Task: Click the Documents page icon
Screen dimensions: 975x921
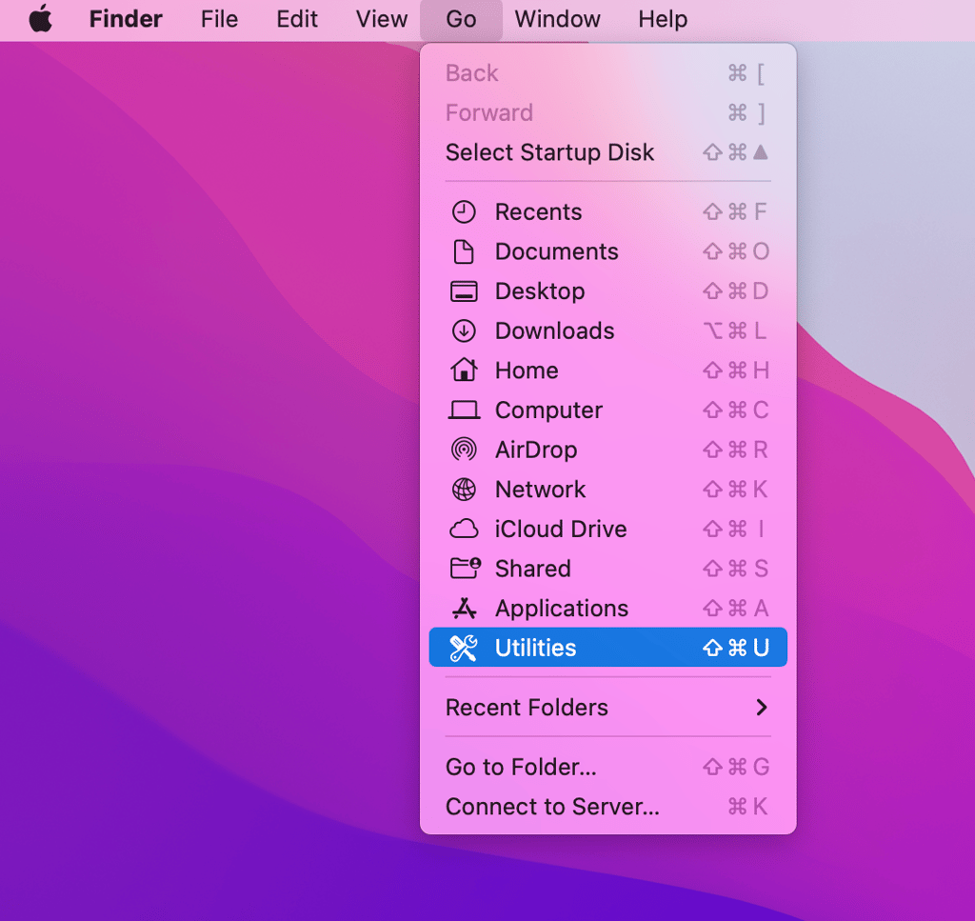Action: tap(464, 251)
